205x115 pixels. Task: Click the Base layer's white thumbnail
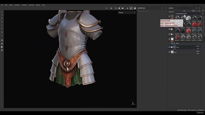coord(172,52)
